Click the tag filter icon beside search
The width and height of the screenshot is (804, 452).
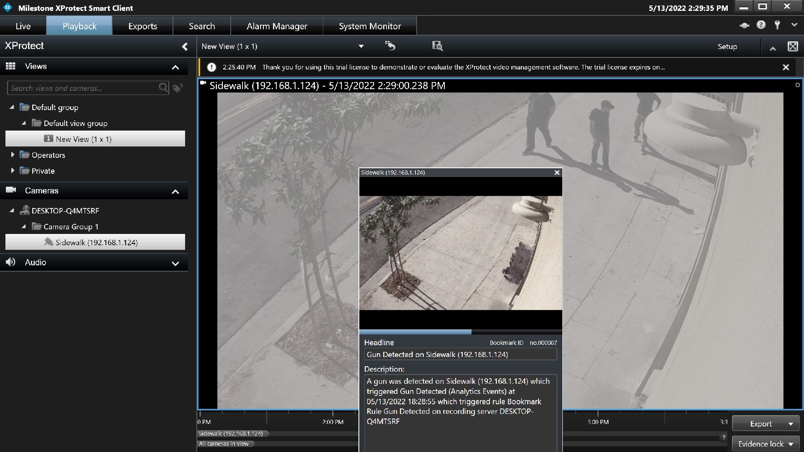178,88
